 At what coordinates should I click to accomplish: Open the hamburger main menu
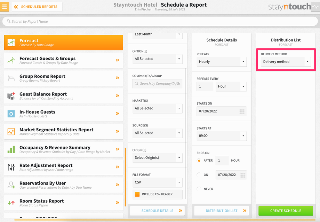5,7
